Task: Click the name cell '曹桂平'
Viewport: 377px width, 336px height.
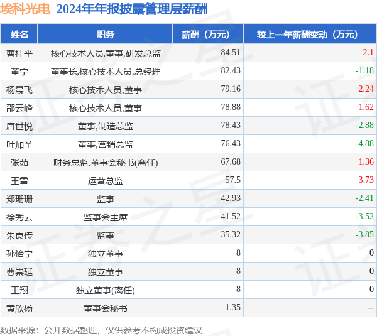Action: [19, 53]
